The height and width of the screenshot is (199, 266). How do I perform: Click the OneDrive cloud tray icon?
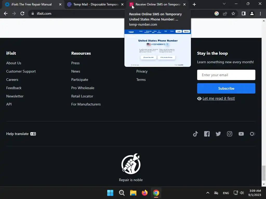216,193
